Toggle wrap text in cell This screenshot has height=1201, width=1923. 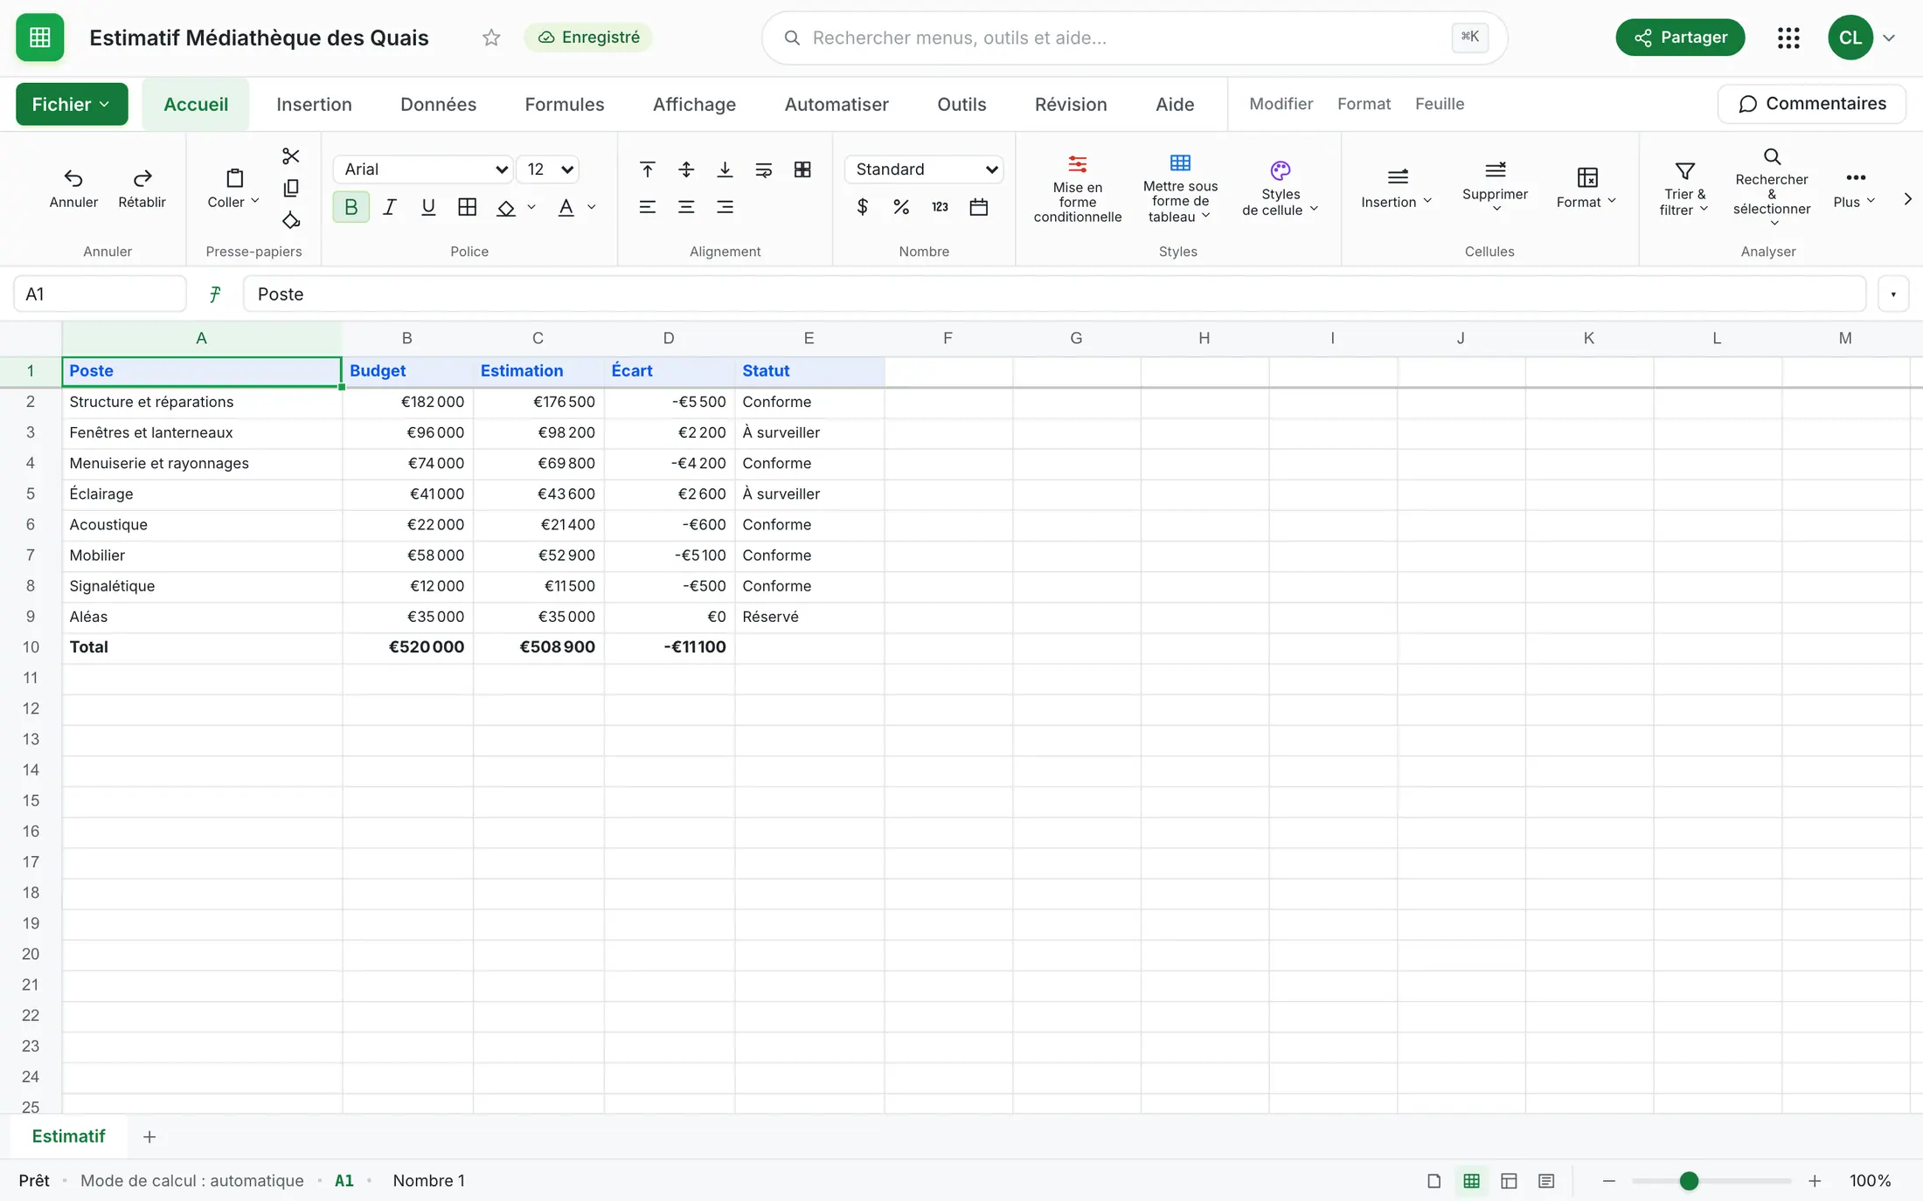764,169
